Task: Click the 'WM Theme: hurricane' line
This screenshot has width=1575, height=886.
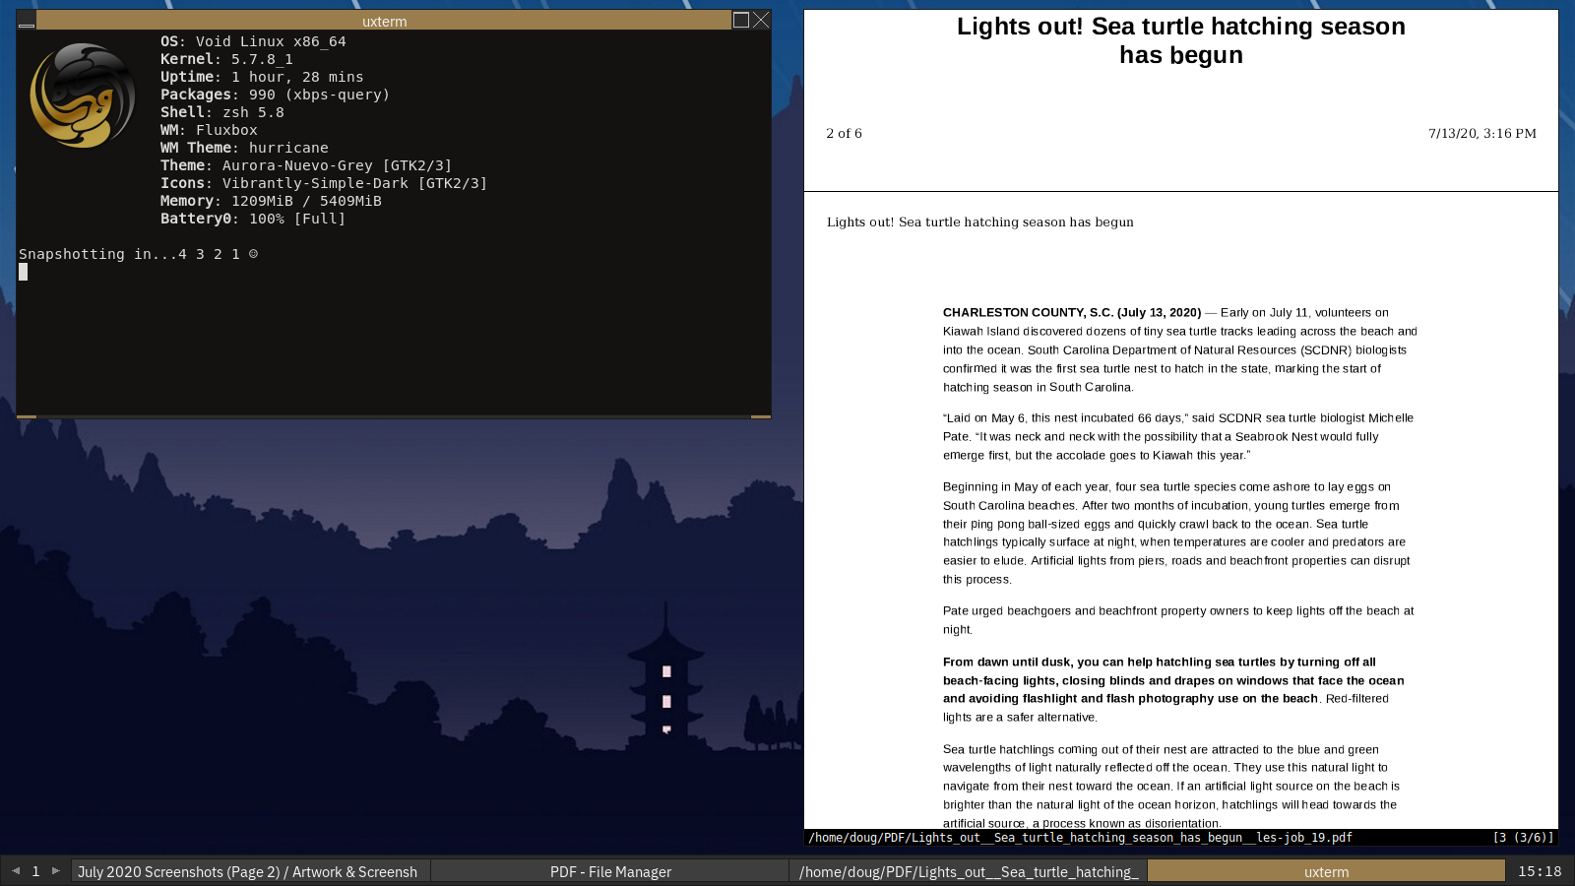Action: 244,148
